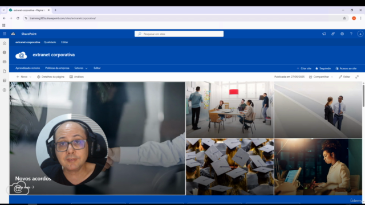Screen dimensions: 365x205
Task: Click Editar in hub navigation
Action: point(64,42)
